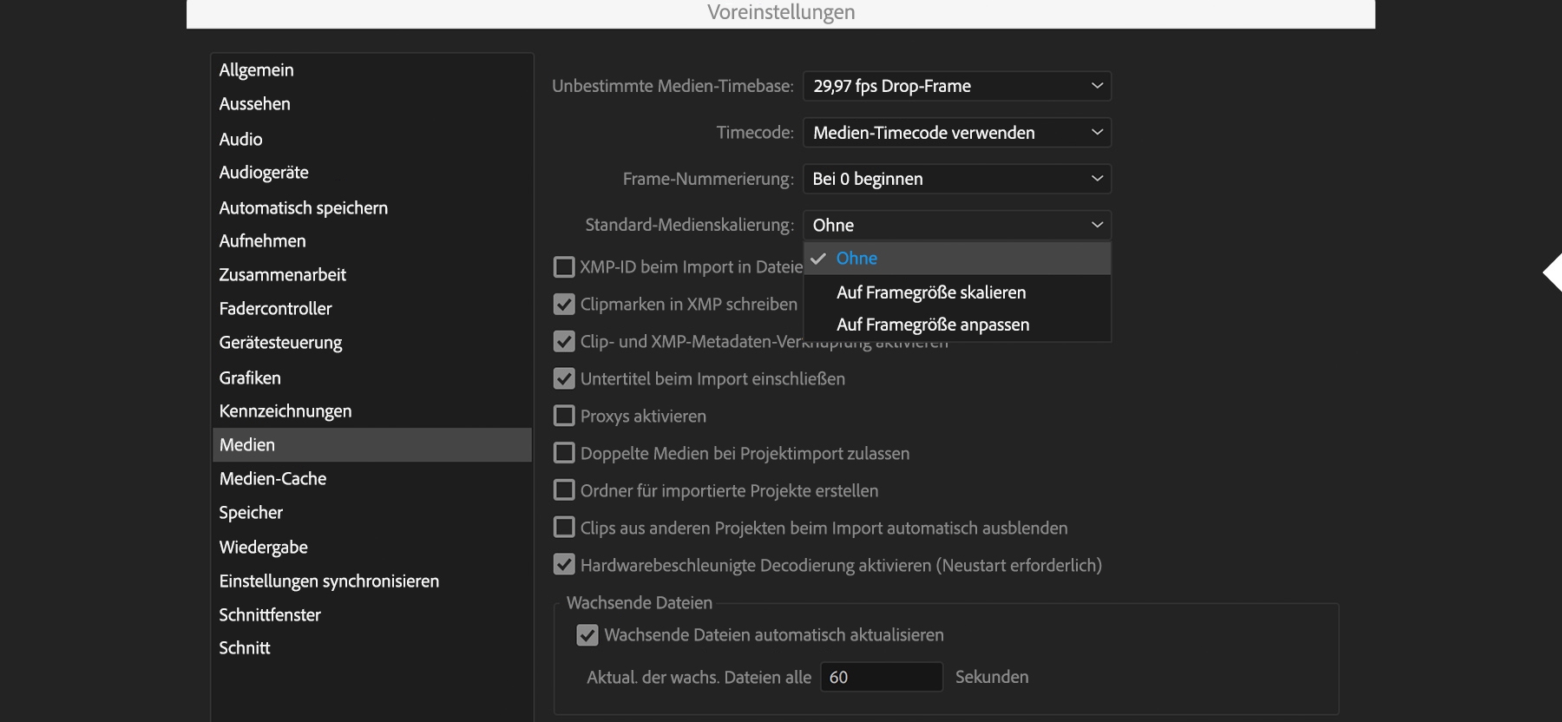The image size is (1562, 722).
Task: Select Auf Framegröße anpassen option
Action: pyautogui.click(x=933, y=325)
